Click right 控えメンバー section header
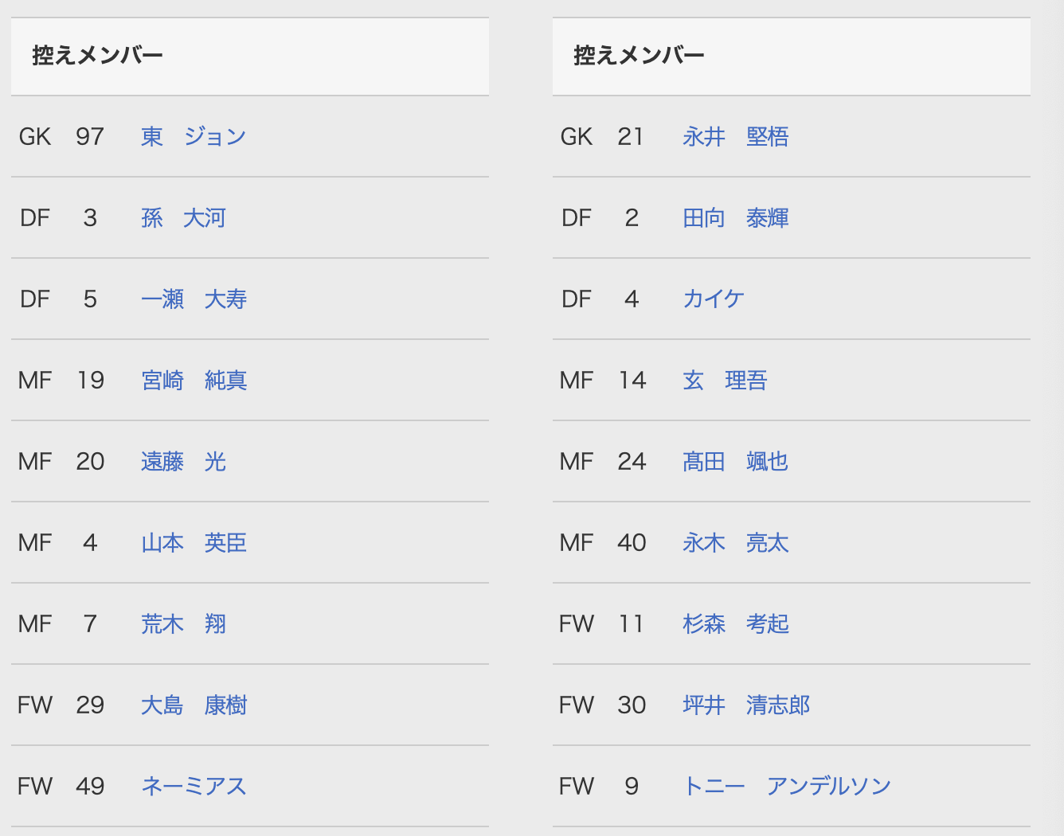 639,56
